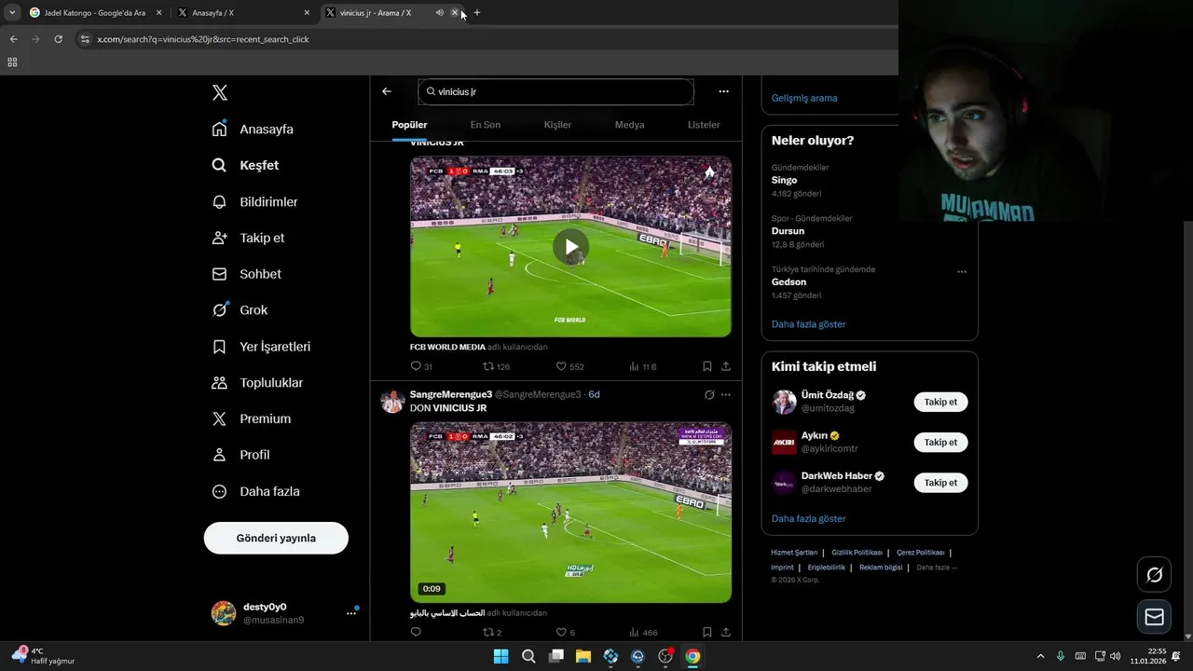Reply to the SangreMerengue3 post
Image resolution: width=1193 pixels, height=671 pixels.
click(416, 632)
